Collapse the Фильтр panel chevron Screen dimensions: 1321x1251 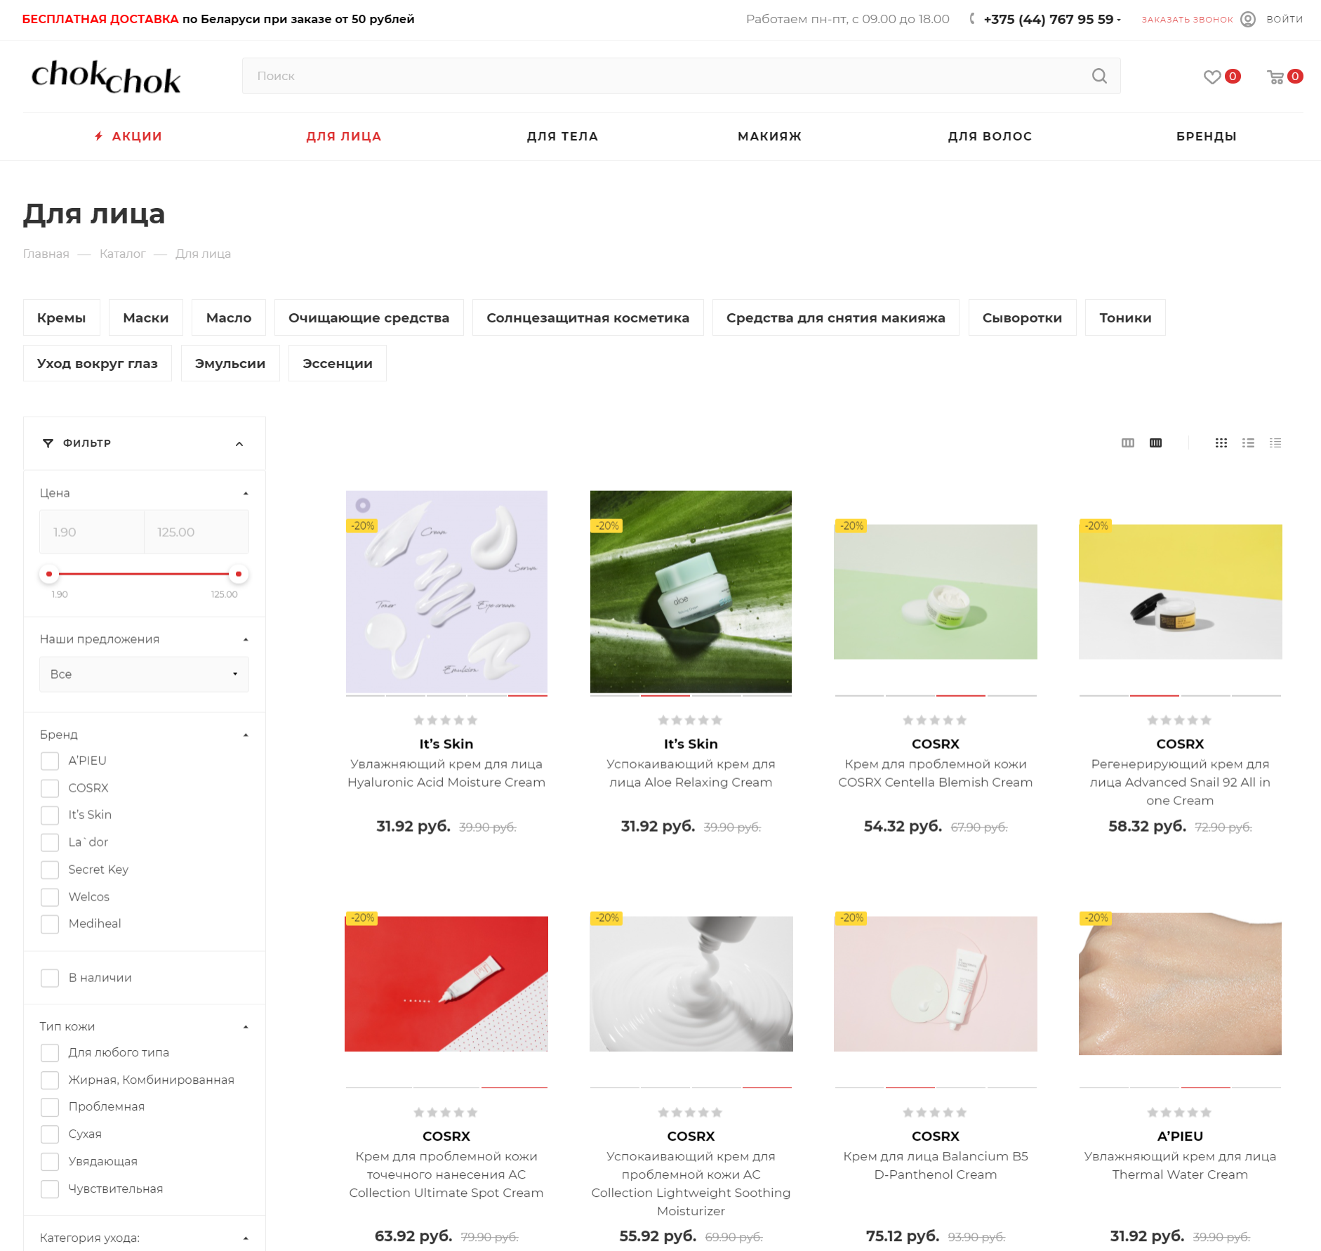239,443
